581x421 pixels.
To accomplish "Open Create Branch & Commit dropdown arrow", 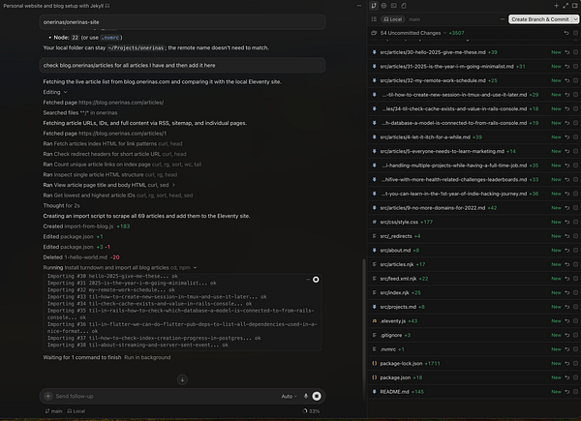I will (x=575, y=19).
